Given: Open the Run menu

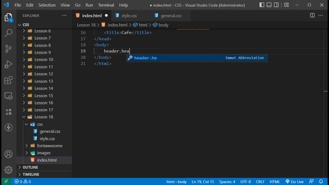Looking at the screenshot, I should tap(89, 5).
